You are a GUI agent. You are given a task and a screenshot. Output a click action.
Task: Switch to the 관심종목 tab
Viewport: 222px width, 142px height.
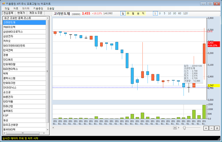tap(8, 13)
